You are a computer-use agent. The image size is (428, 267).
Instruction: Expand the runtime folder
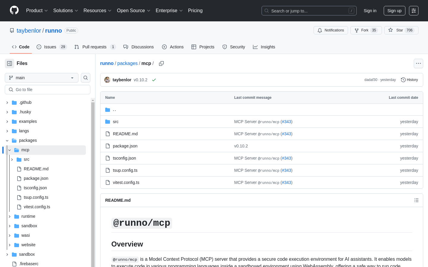pyautogui.click(x=10, y=216)
